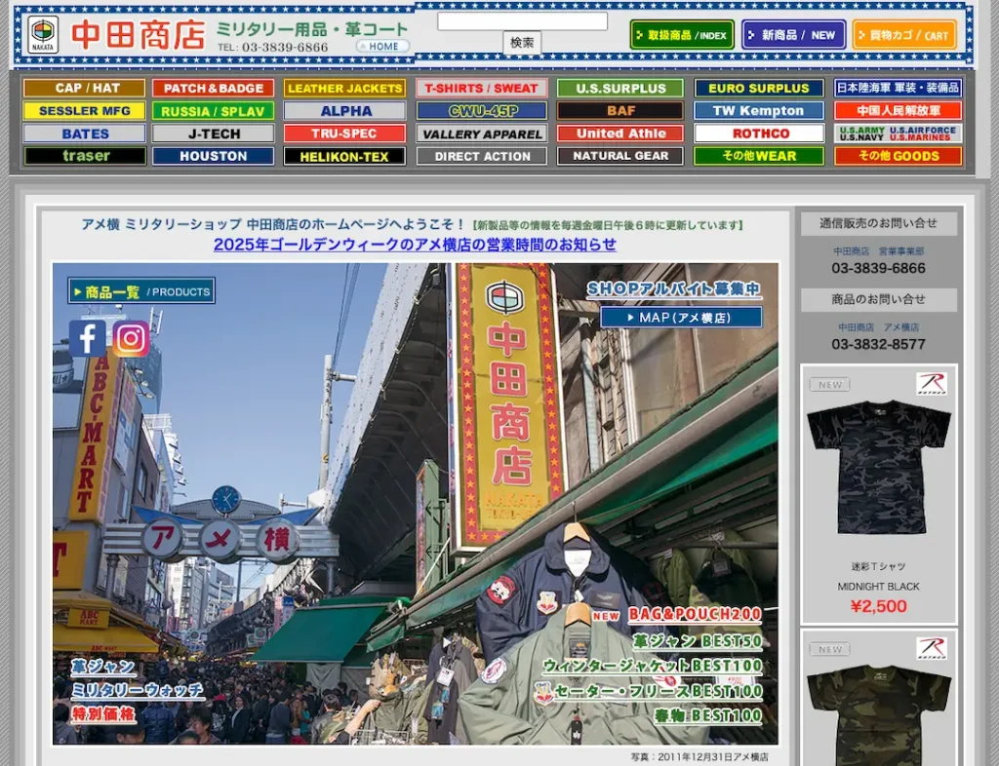This screenshot has height=766, width=999.
Task: Click the U.S. Army/Navy/Air Force/Marines badge
Action: [x=898, y=134]
